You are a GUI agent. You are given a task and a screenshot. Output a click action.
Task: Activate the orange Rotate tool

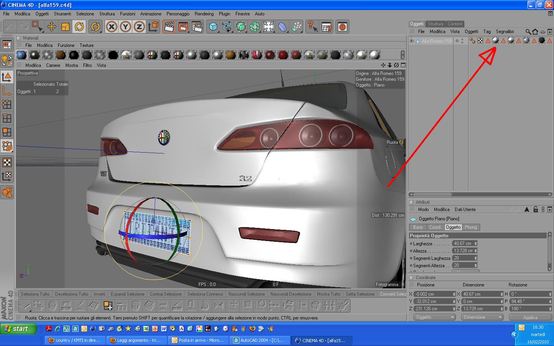(x=80, y=27)
